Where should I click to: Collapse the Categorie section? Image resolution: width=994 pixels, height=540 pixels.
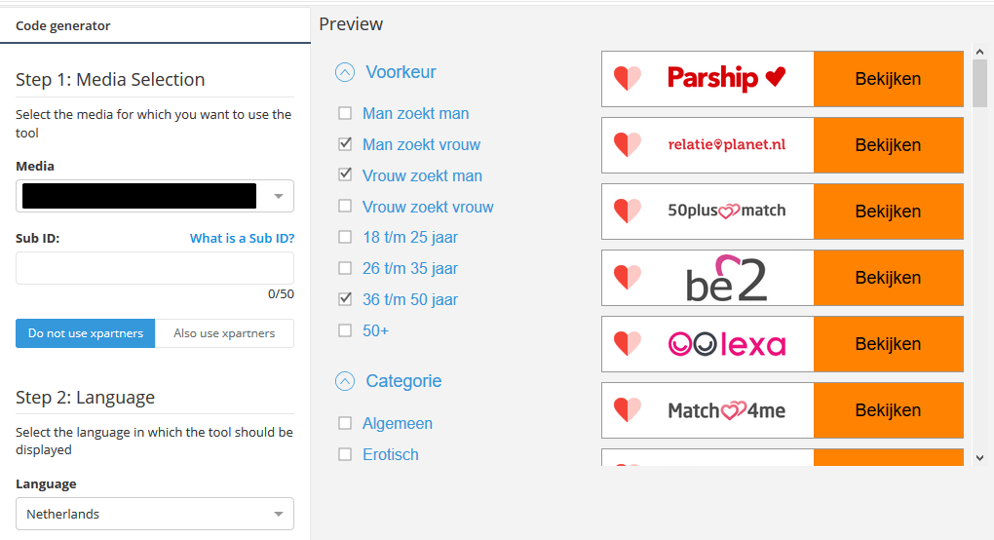345,381
